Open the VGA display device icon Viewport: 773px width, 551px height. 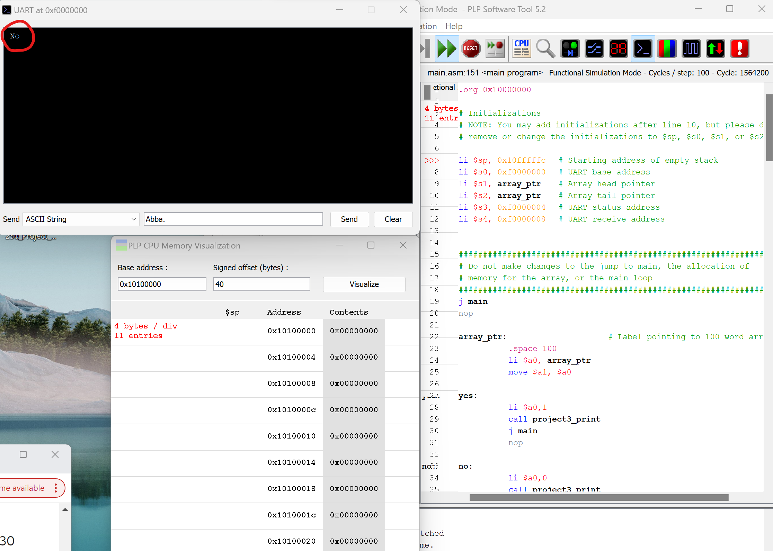(x=667, y=48)
